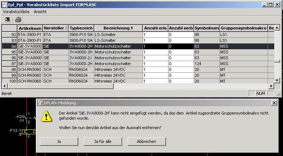Click SCH manufacturer cell in row 100
The image size is (283, 156).
pyautogui.click(x=56, y=81)
